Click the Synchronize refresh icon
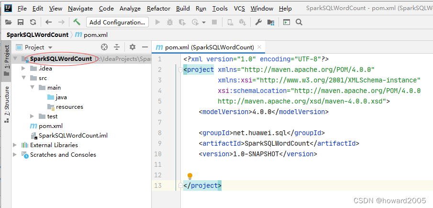The height and width of the screenshot is (208, 433). click(33, 22)
